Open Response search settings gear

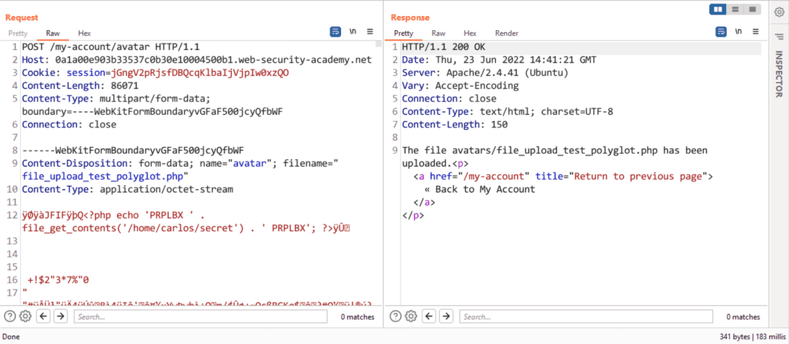click(x=411, y=316)
